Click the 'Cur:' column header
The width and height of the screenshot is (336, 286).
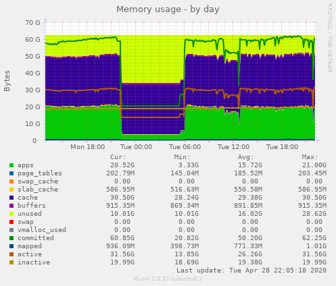pyautogui.click(x=118, y=157)
